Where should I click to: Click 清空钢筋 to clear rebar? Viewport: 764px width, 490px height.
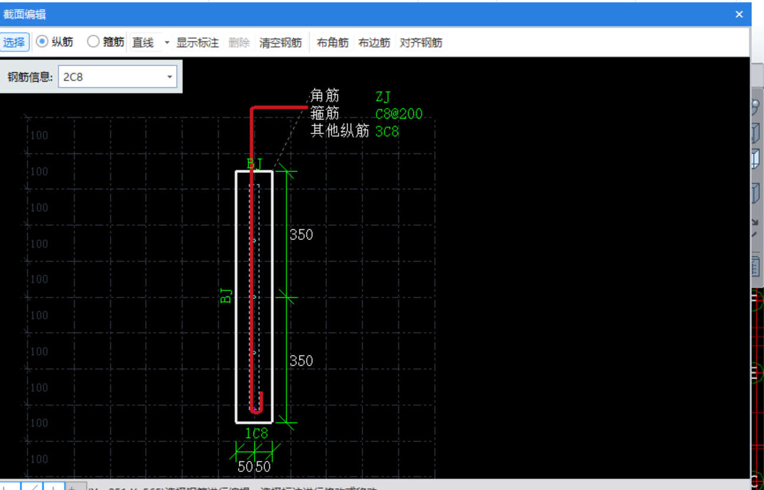click(x=280, y=42)
